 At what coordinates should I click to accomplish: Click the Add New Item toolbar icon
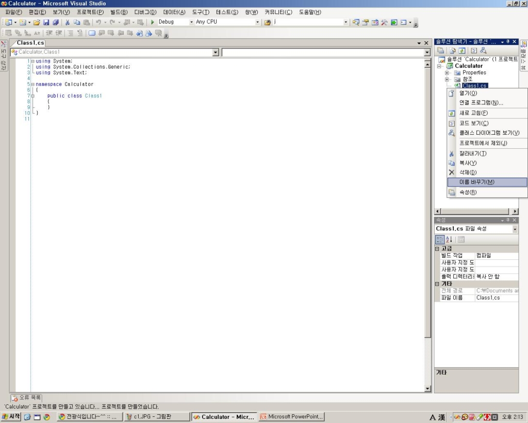pyautogui.click(x=23, y=22)
